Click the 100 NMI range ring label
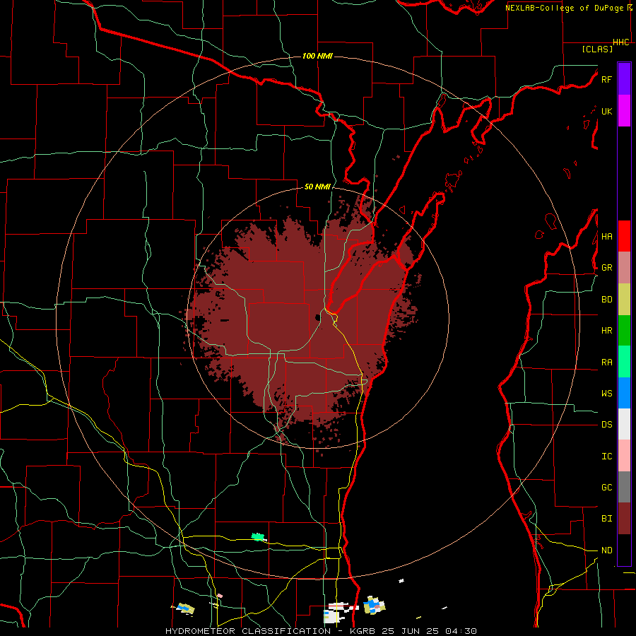This screenshot has height=636, width=636. (x=317, y=56)
